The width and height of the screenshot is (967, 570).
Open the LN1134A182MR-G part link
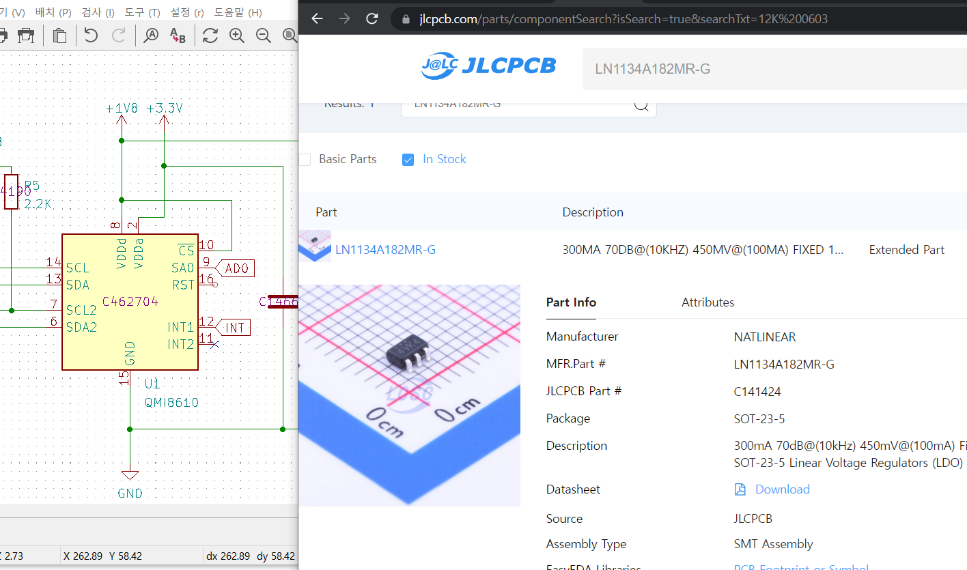click(385, 250)
